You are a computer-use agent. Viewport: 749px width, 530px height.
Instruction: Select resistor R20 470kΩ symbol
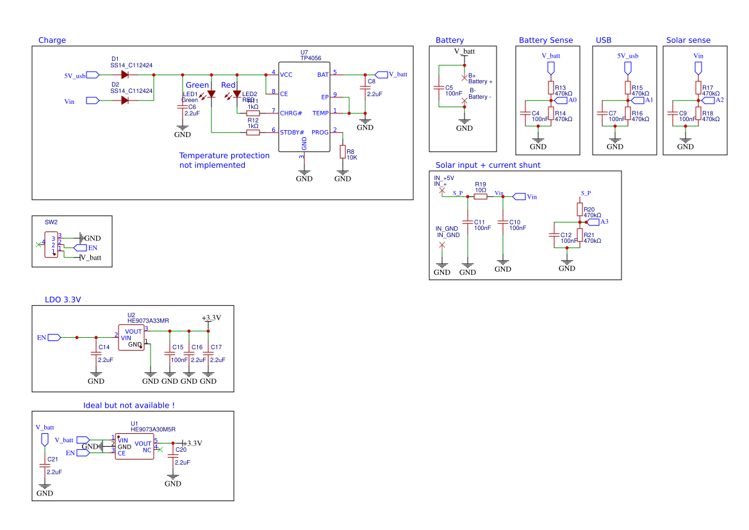pyautogui.click(x=579, y=210)
